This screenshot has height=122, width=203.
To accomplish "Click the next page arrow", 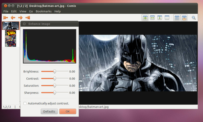I will pos(20,17).
